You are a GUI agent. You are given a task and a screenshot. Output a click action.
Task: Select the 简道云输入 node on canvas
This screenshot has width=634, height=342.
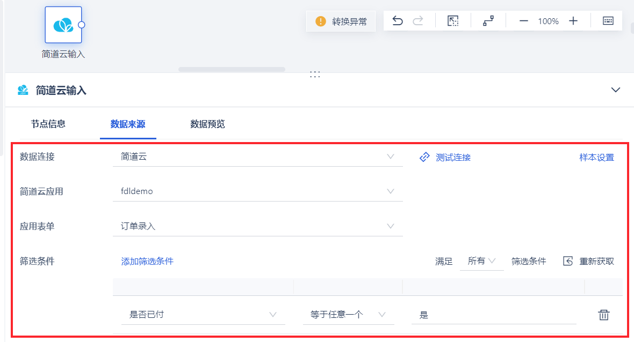click(x=63, y=25)
